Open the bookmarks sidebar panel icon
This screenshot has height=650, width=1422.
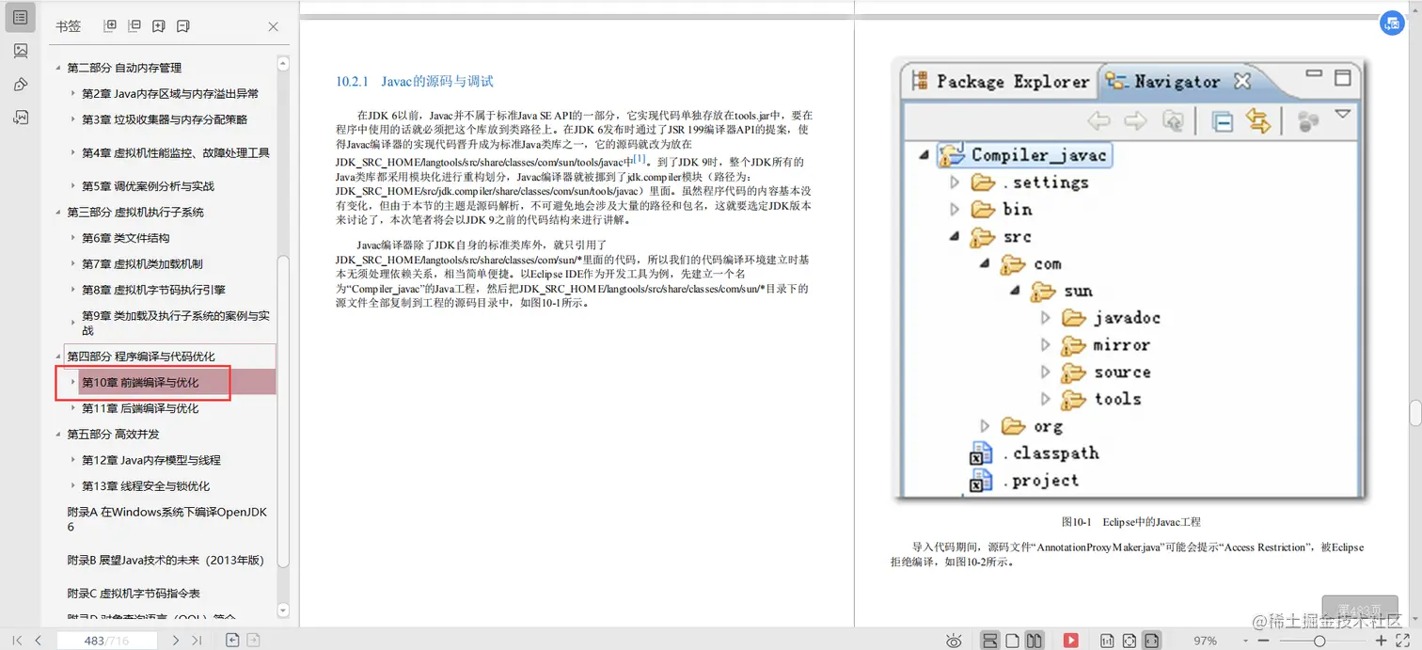click(21, 17)
